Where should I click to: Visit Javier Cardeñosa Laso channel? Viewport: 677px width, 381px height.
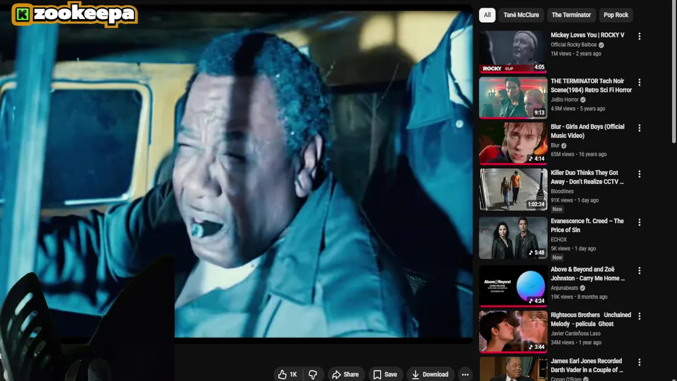click(x=575, y=333)
